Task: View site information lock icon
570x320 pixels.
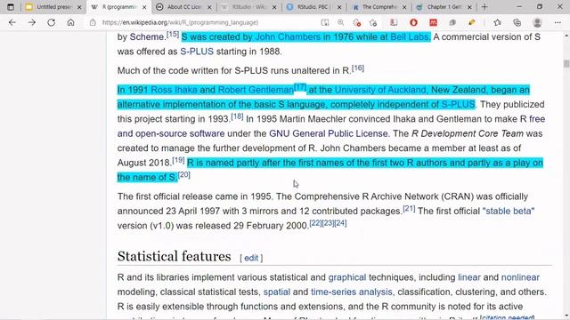Action: tap(93, 22)
